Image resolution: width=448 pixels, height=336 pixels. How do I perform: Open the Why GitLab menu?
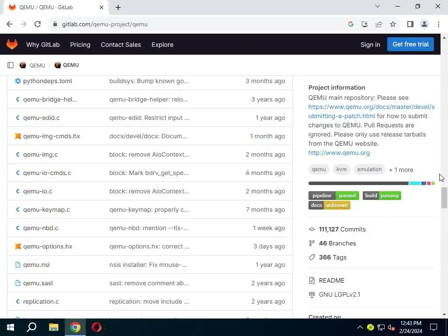tap(43, 45)
